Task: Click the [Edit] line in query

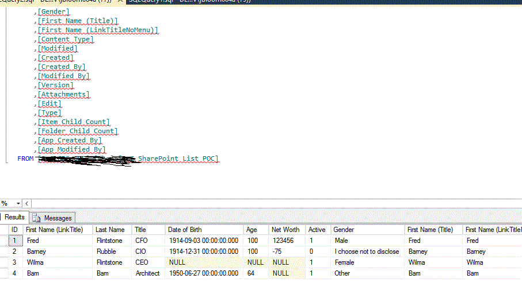Action: point(49,104)
